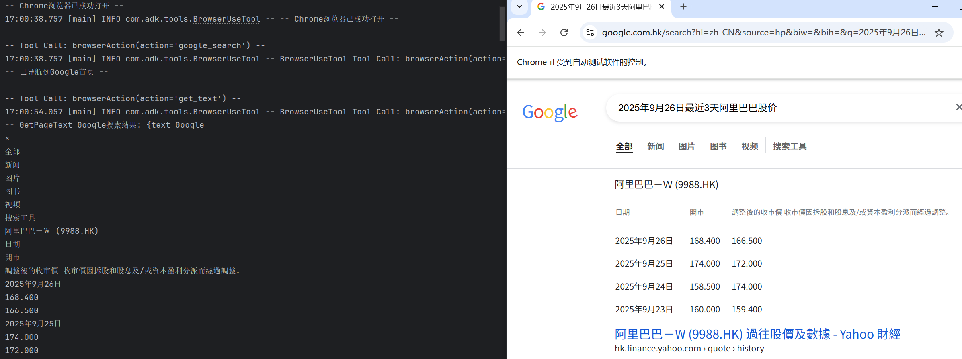The width and height of the screenshot is (962, 359).
Task: Click 2025年9月25日 line in console output
Action: point(33,324)
